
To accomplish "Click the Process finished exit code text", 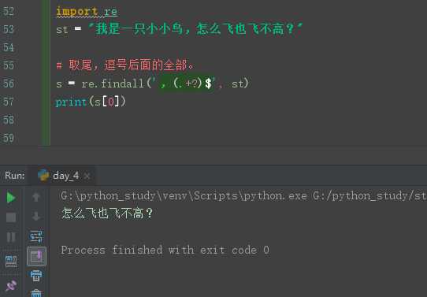I will click(x=165, y=250).
